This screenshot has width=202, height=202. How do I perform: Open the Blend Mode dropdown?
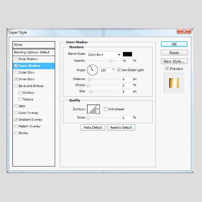click(x=104, y=54)
